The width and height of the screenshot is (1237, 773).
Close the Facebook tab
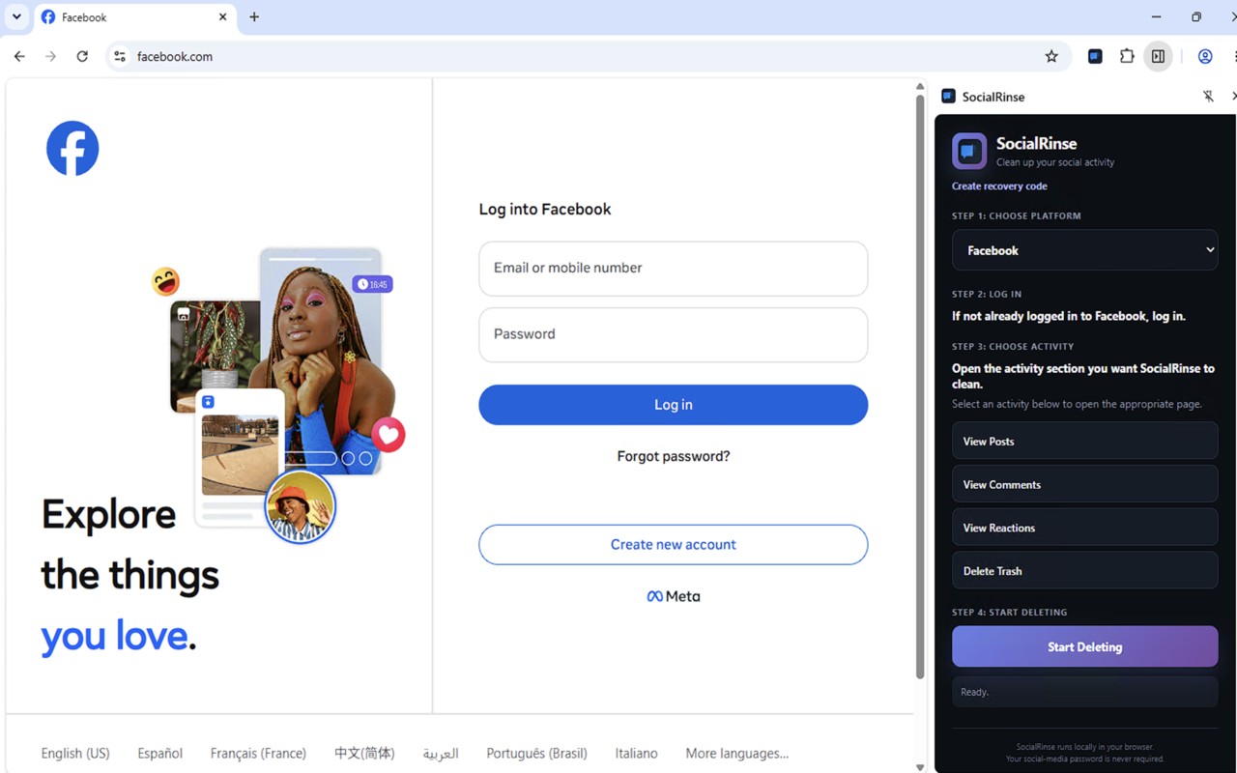pyautogui.click(x=223, y=16)
